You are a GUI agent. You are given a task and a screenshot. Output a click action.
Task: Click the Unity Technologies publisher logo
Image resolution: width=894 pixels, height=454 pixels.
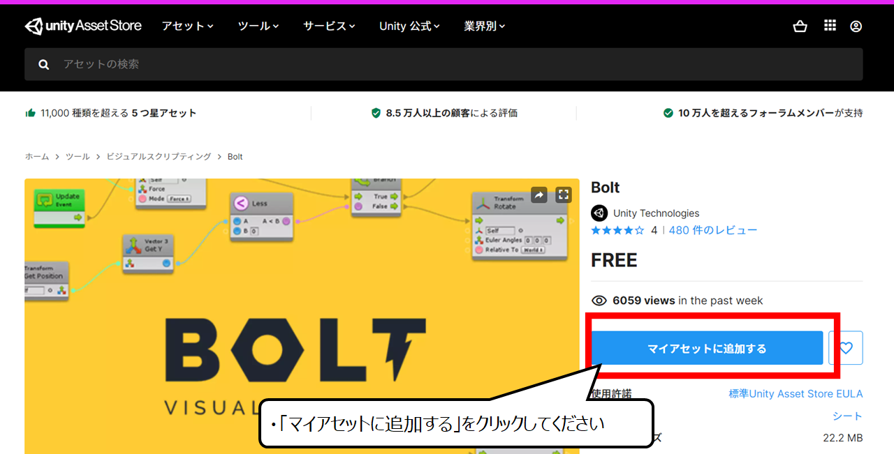coord(599,213)
